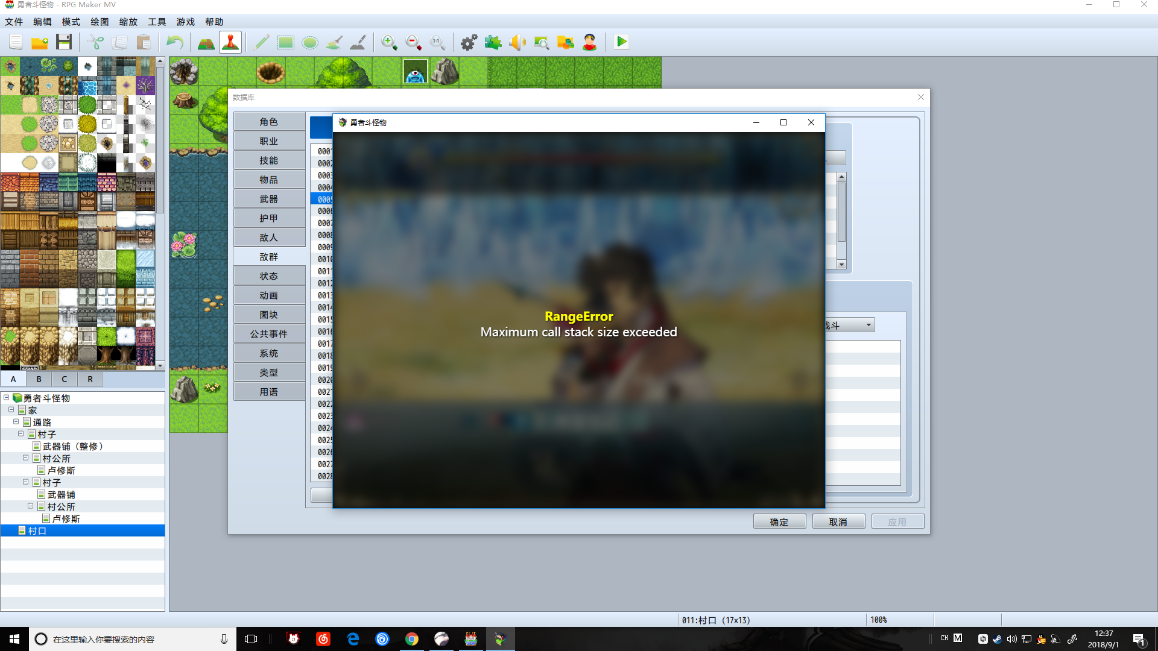Click the New Project toolbar icon

click(16, 42)
